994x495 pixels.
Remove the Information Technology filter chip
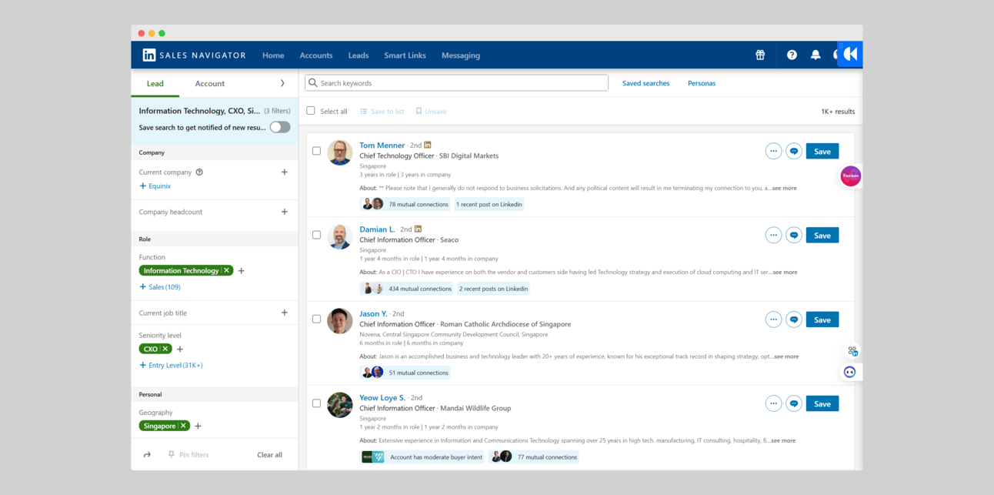[227, 270]
